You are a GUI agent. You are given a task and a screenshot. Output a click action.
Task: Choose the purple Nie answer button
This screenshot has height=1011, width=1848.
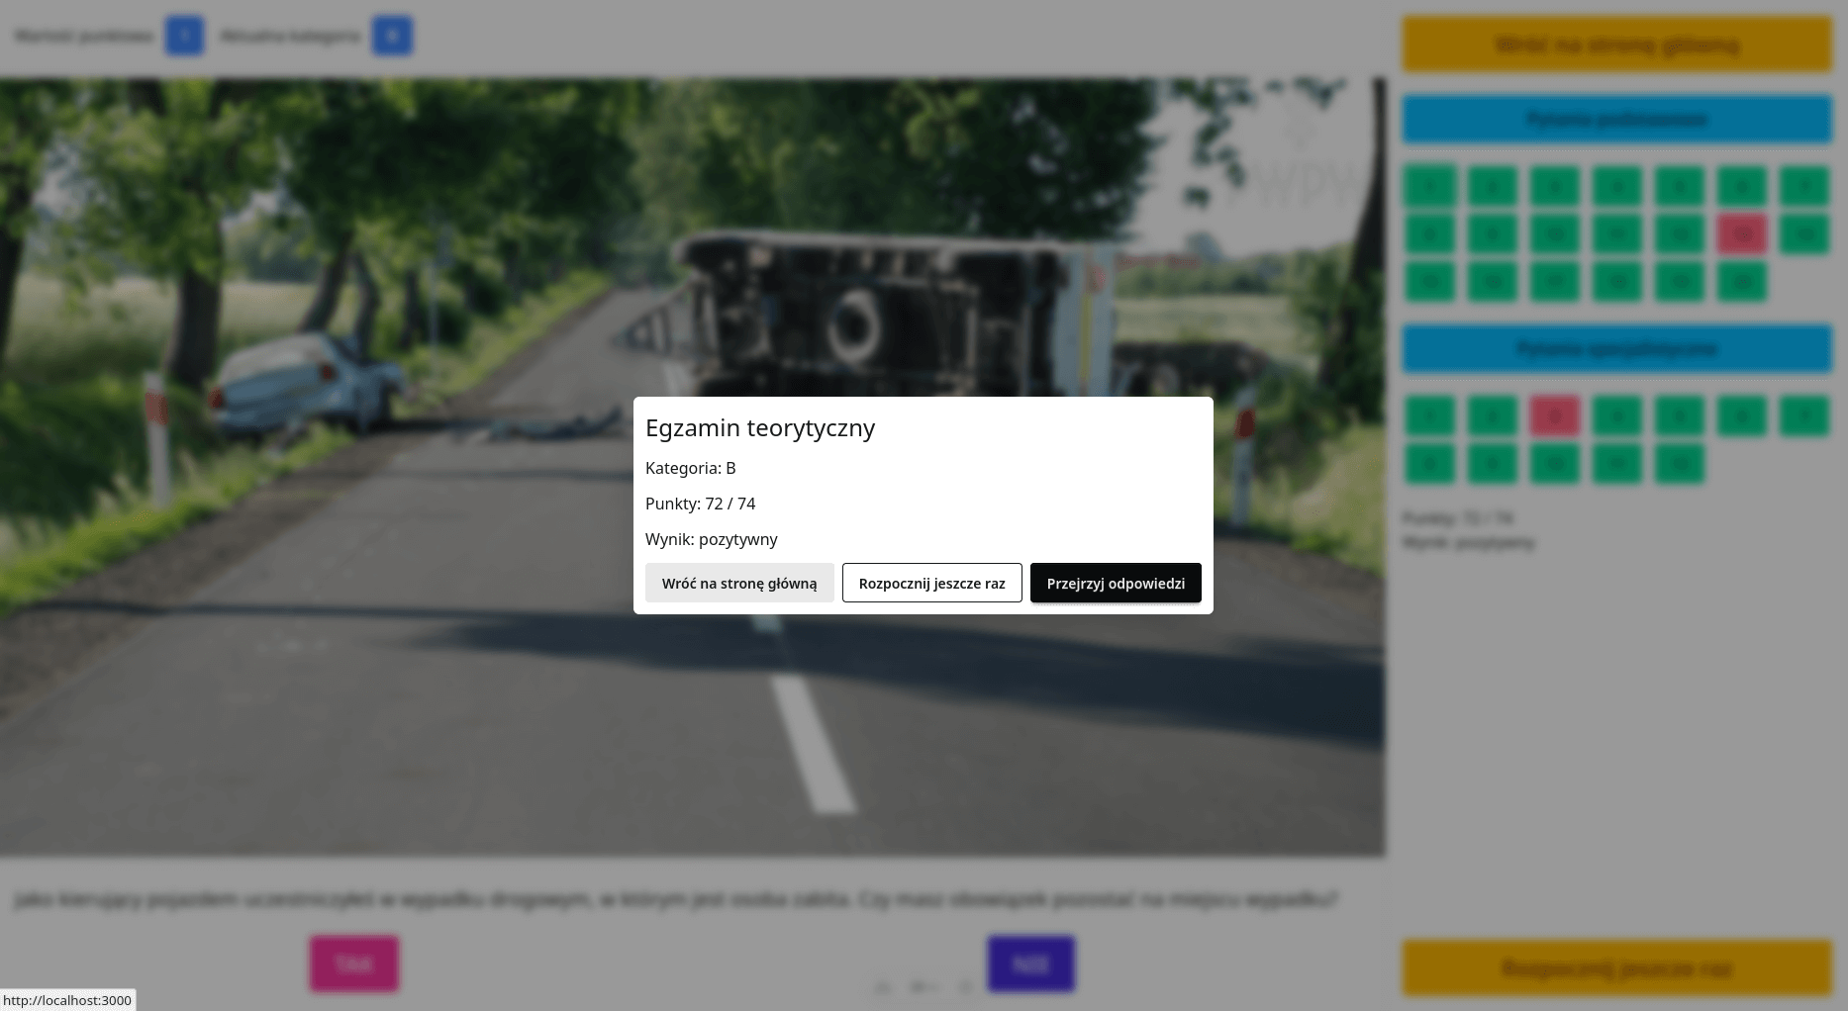(1030, 964)
